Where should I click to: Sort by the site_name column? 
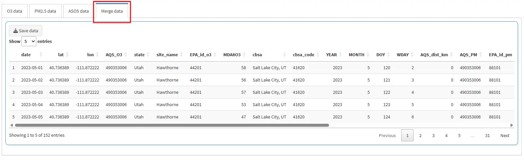(x=167, y=55)
